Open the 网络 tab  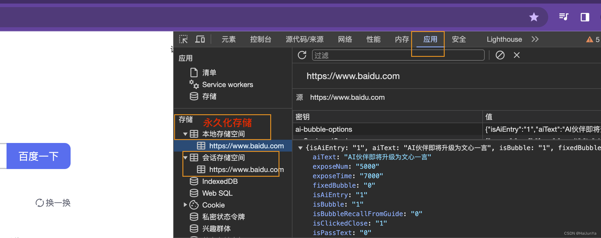(345, 39)
